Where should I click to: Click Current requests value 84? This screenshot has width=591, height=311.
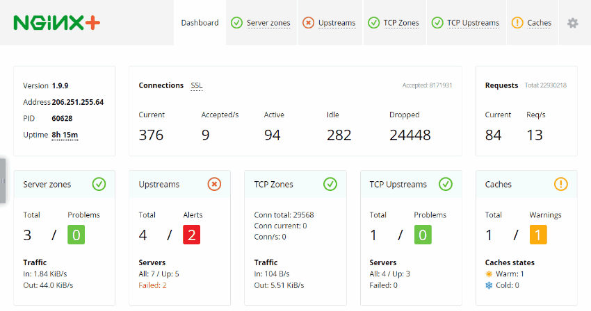point(494,135)
